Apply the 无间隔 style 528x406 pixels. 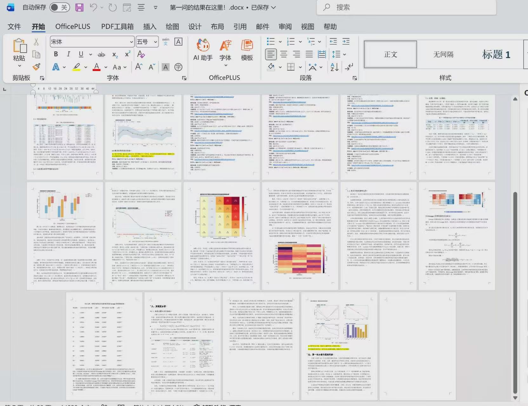coord(443,54)
